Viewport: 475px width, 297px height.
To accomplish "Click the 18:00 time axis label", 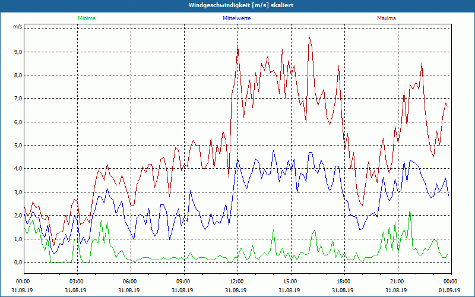I will (x=344, y=282).
